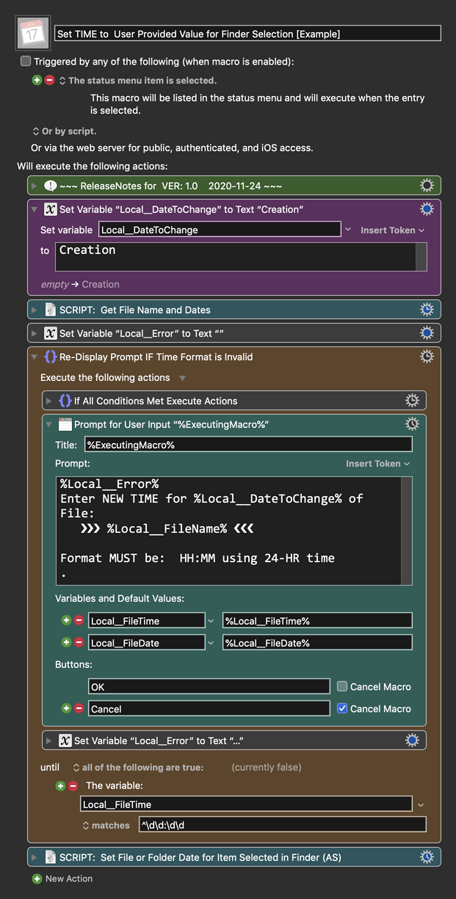Open gear menu of Get File Name and Dates script

coord(426,310)
